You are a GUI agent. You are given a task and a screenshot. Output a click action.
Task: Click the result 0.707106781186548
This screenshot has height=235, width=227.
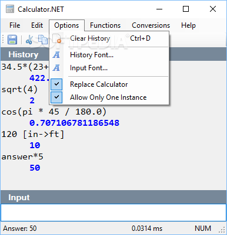coord(74,123)
